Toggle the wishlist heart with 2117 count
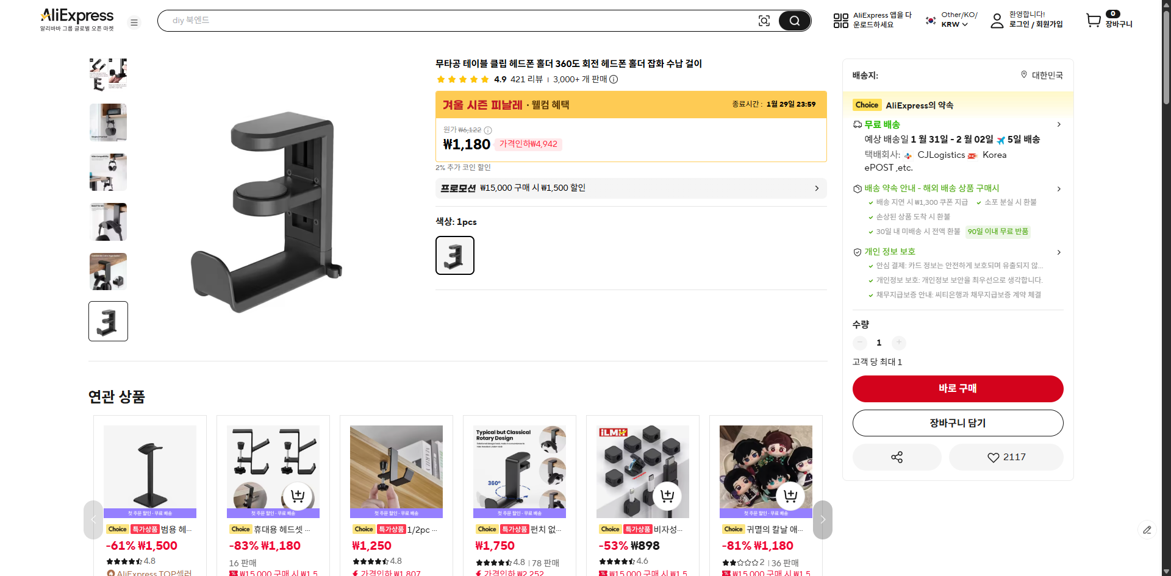 [x=1006, y=457]
